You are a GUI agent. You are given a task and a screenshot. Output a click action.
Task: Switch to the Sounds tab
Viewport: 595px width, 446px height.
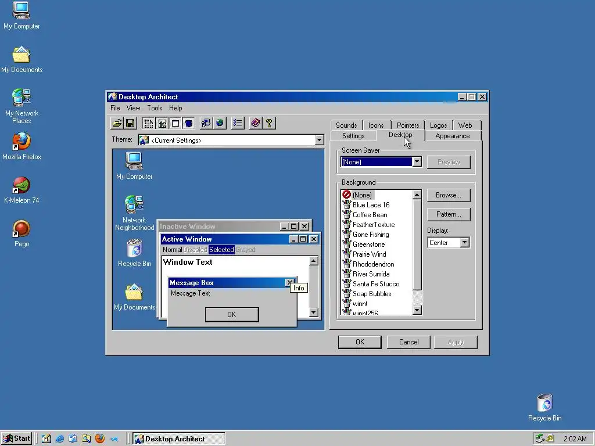pos(346,125)
